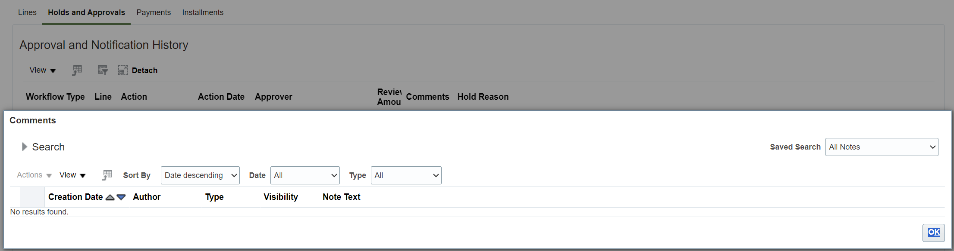Switch to the Lines tab

coord(27,12)
